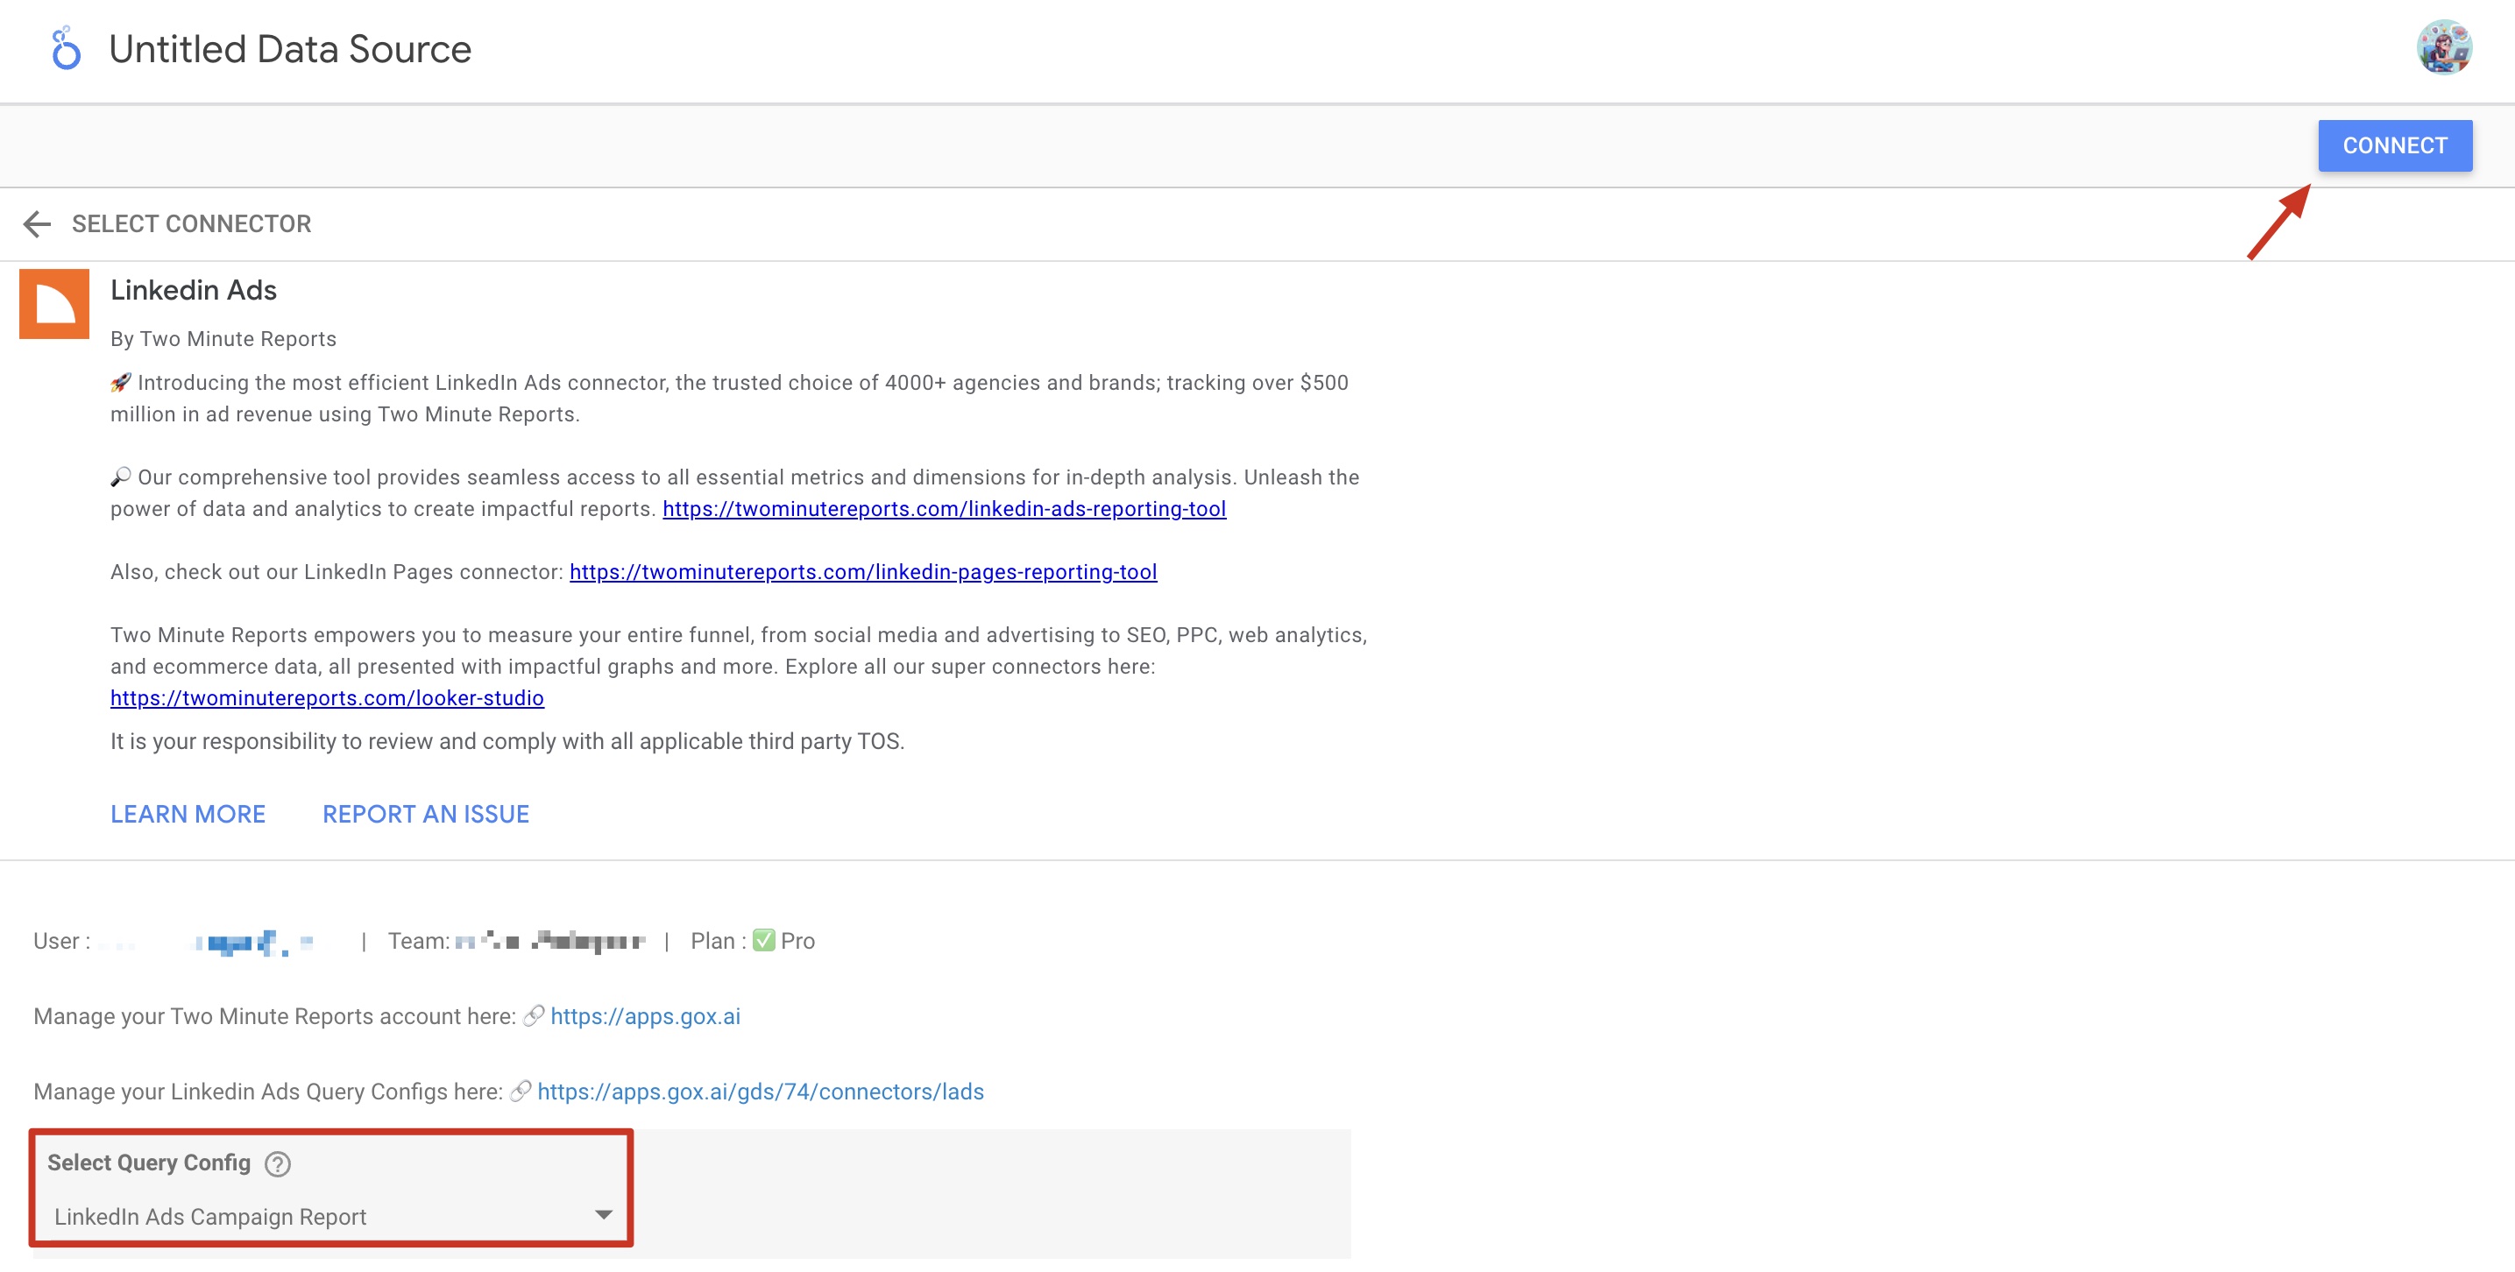The height and width of the screenshot is (1272, 2515).
Task: Click the SELECT CONNECTOR back label
Action: (x=191, y=223)
